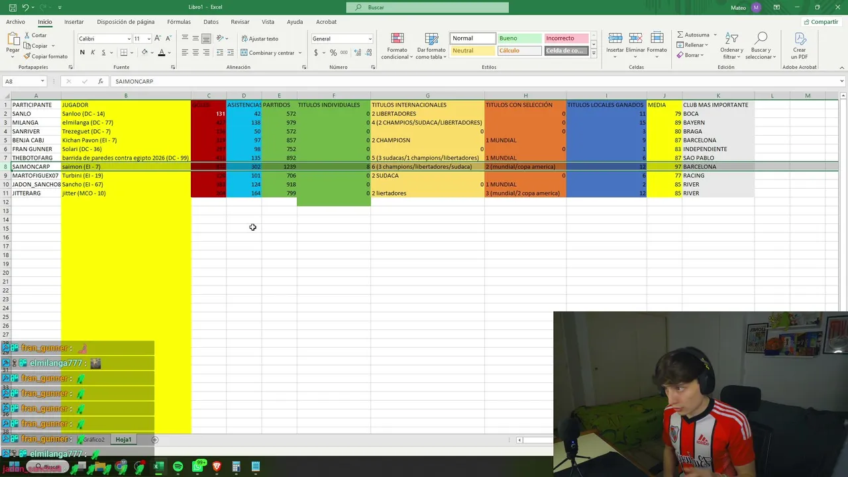
Task: Click the Copiar formato paintbrush
Action: [45, 56]
